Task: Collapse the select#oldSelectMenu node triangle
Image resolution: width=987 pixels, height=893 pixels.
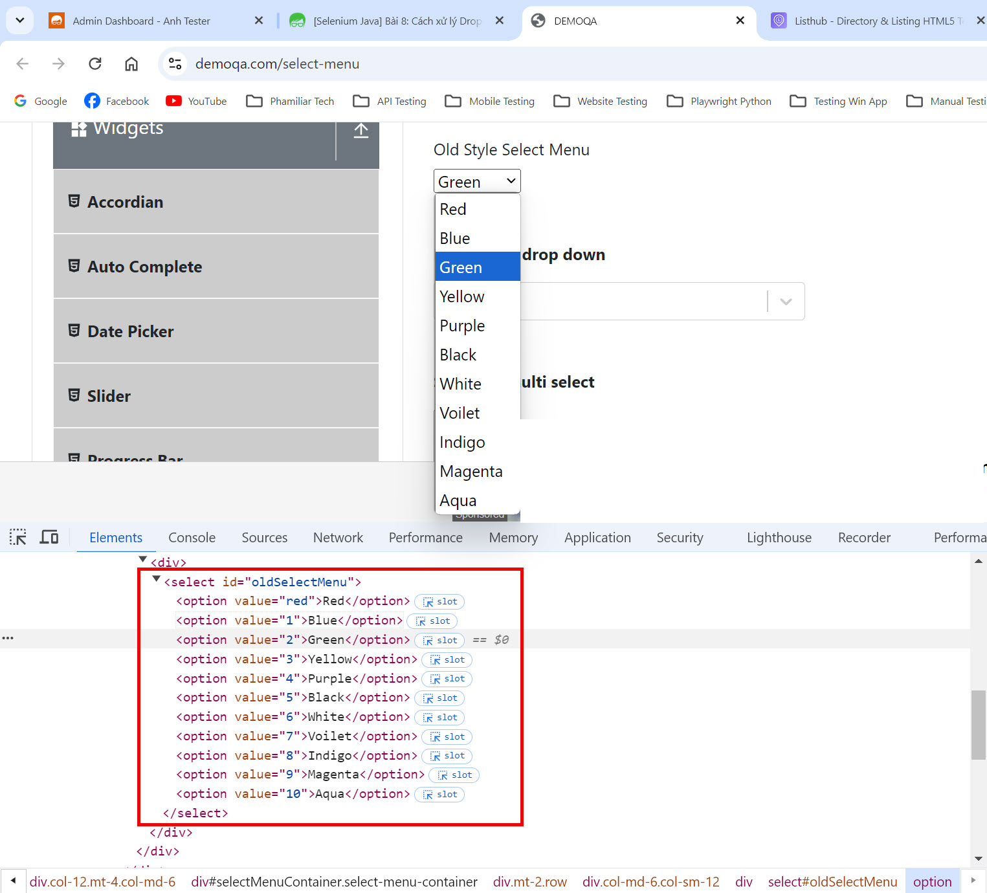Action: point(156,579)
